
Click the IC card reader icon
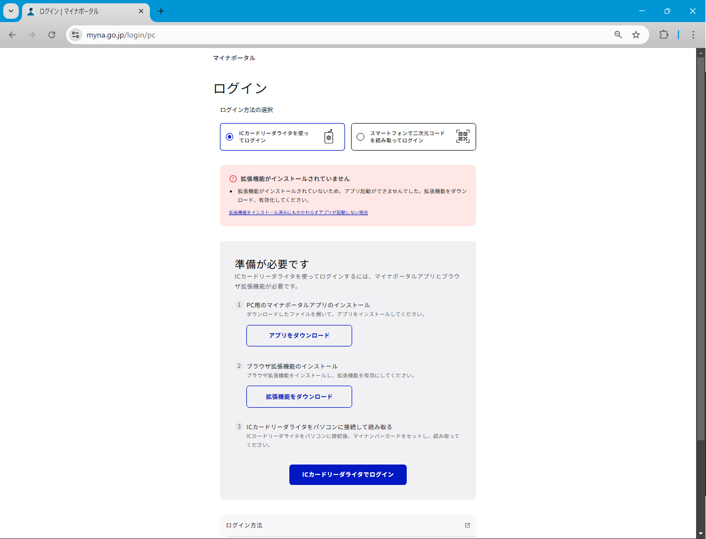tap(328, 137)
